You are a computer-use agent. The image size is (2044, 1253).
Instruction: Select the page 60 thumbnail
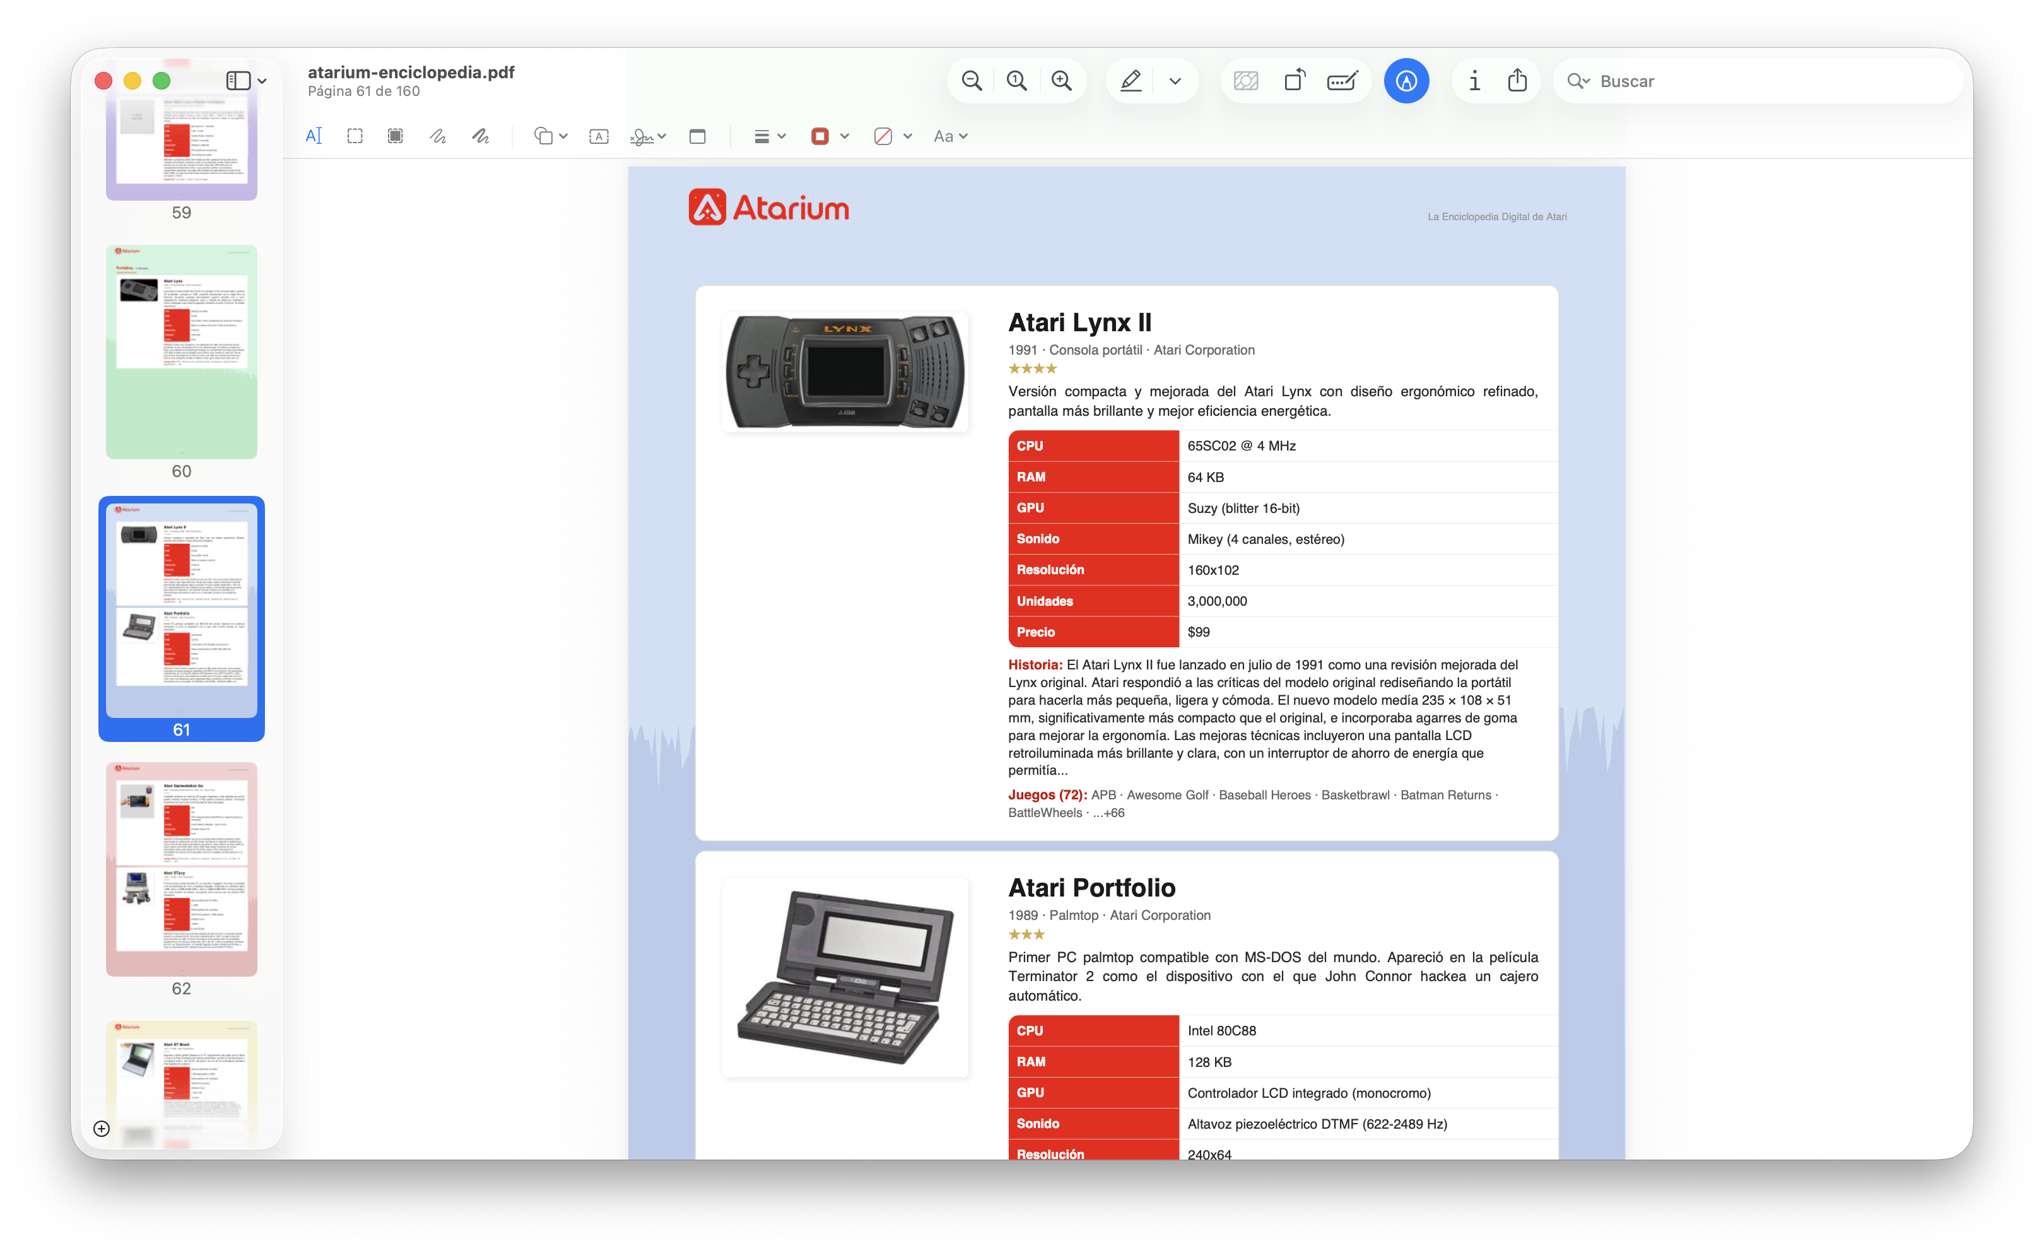[x=182, y=352]
